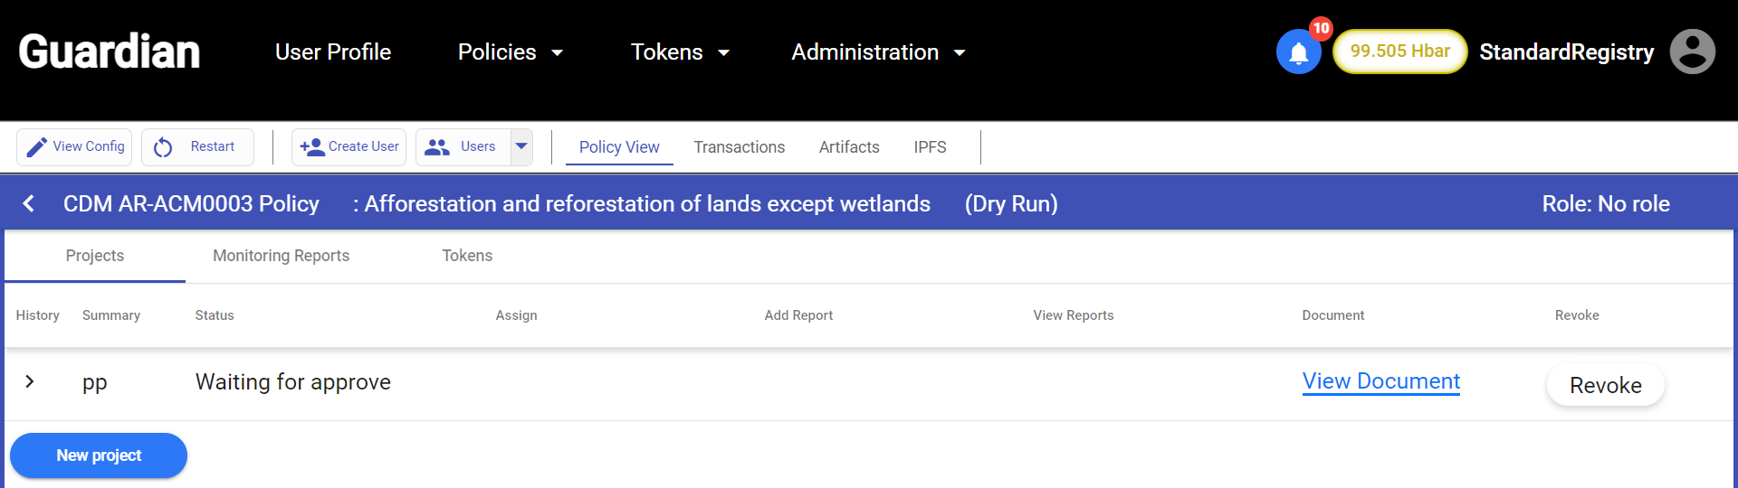The height and width of the screenshot is (488, 1738).
Task: Expand the pp project row history
Action: [30, 381]
